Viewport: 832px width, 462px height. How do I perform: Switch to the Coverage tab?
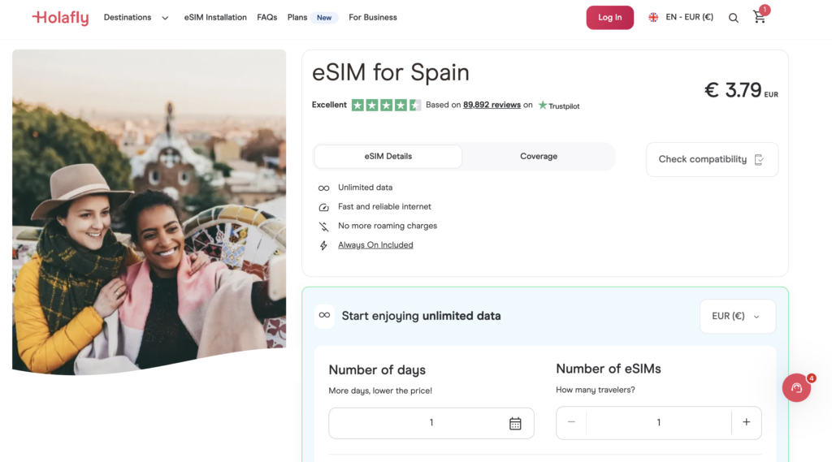(539, 157)
